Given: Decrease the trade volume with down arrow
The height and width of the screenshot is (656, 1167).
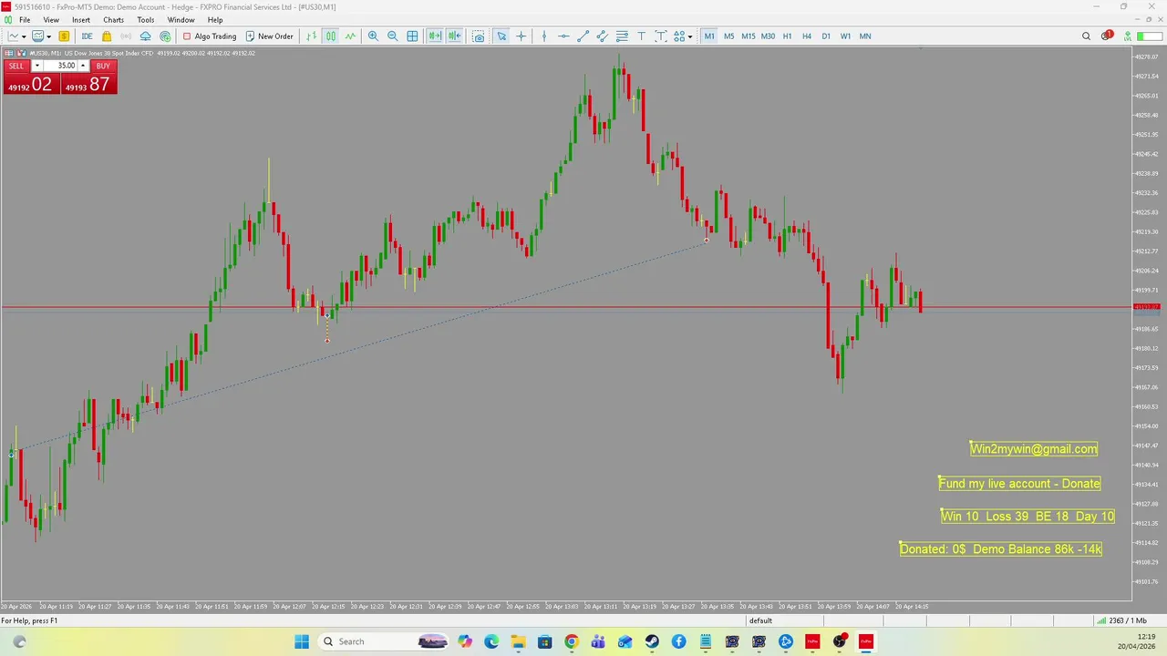Looking at the screenshot, I should (x=36, y=66).
